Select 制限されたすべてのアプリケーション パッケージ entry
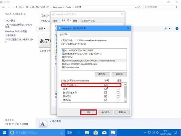Image resolution: width=181 pixels, height=136 pixels. tap(94, 54)
